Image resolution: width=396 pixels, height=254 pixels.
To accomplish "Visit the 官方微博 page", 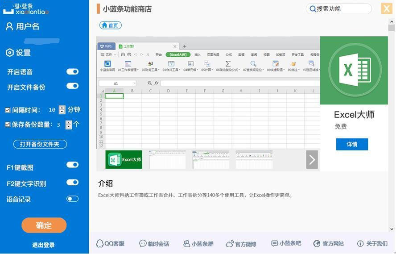I will click(x=241, y=244).
